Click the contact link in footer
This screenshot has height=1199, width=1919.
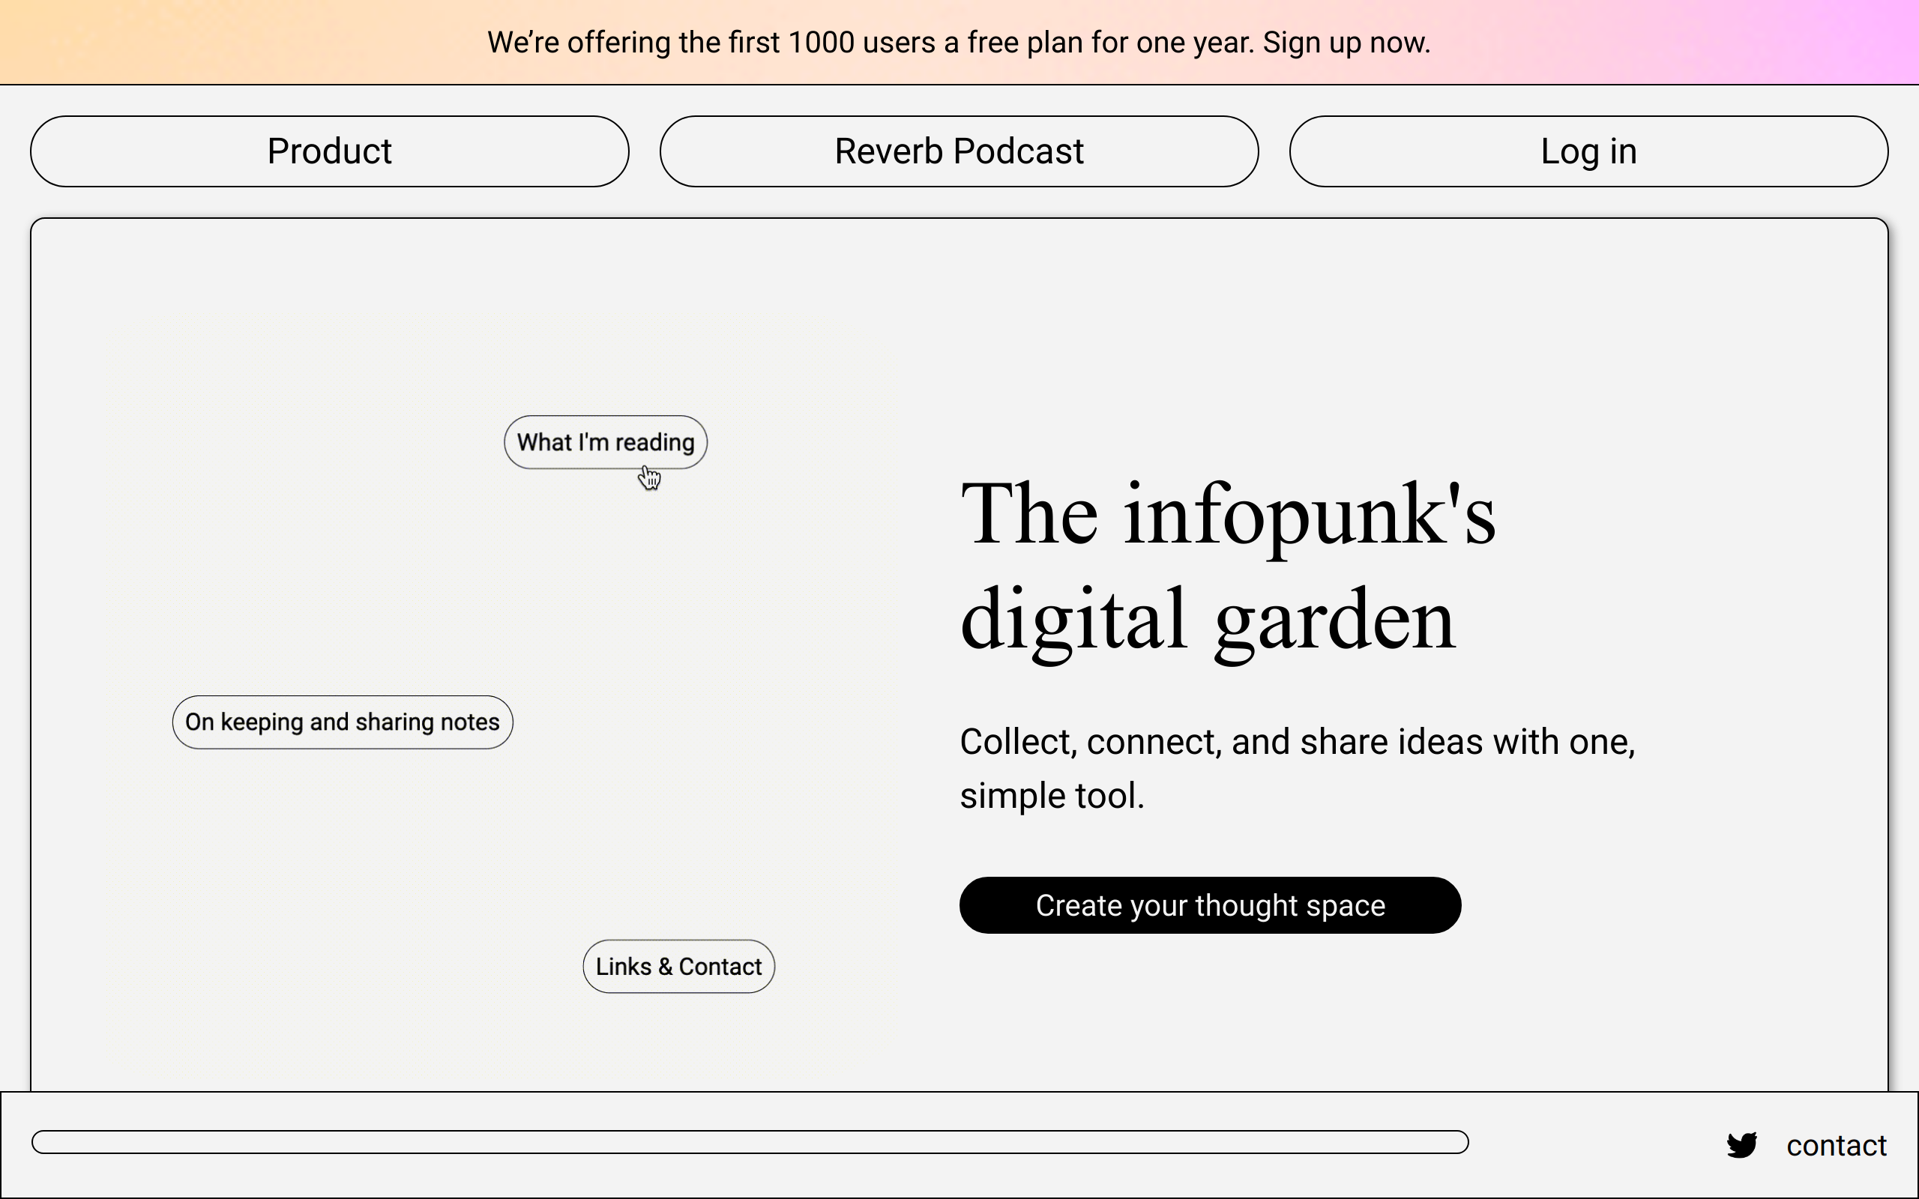(1836, 1145)
